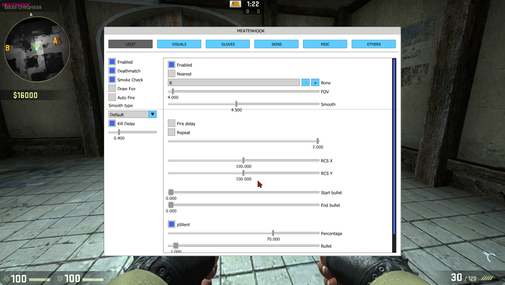This screenshot has width=505, height=285.
Task: Uncheck the Deathmatch option
Action: click(112, 71)
